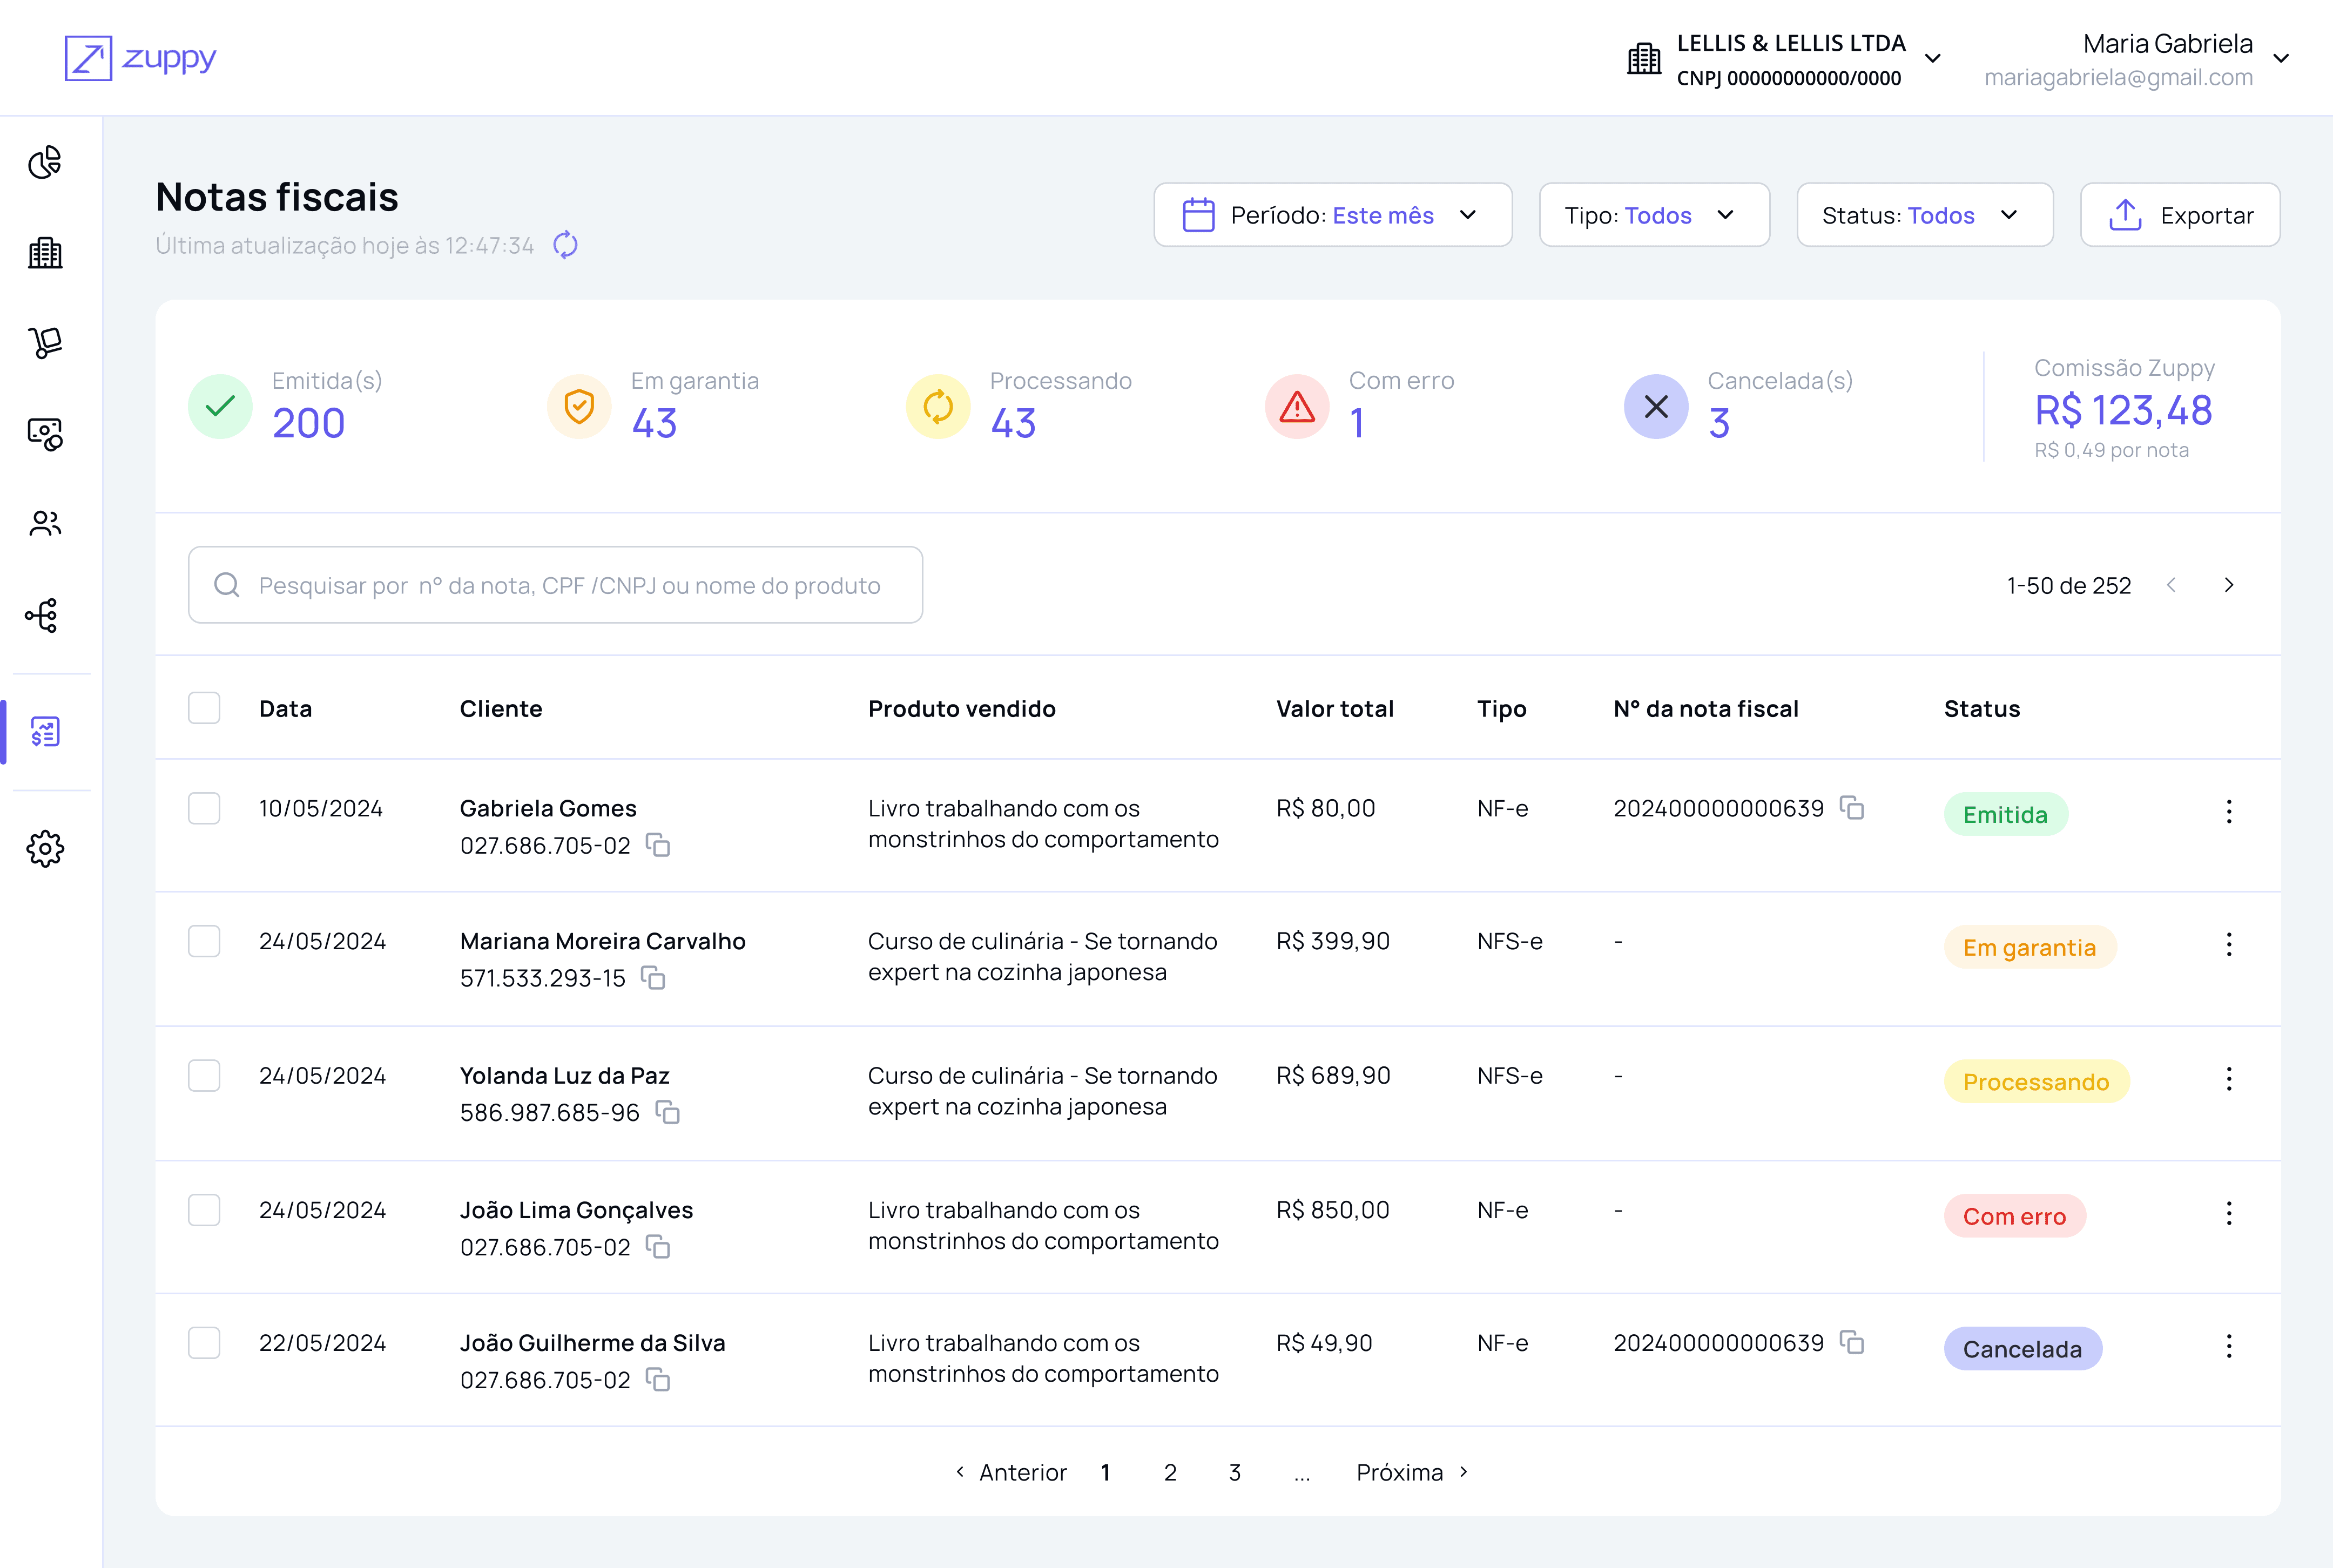Open the Período Este mês dropdown

pos(1332,215)
